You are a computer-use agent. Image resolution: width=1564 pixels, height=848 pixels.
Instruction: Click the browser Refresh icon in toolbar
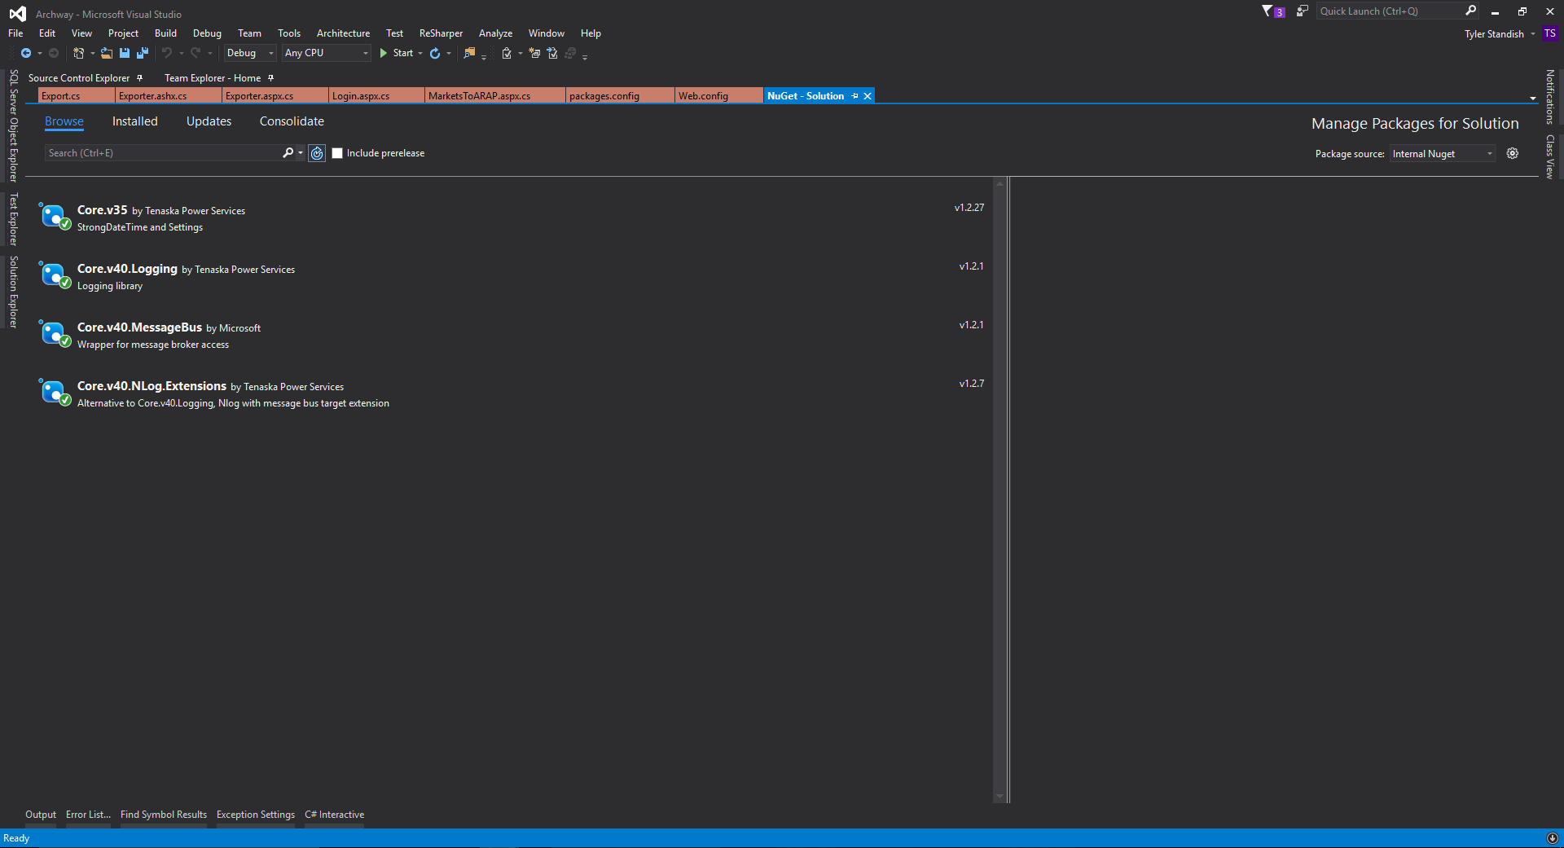pyautogui.click(x=435, y=53)
